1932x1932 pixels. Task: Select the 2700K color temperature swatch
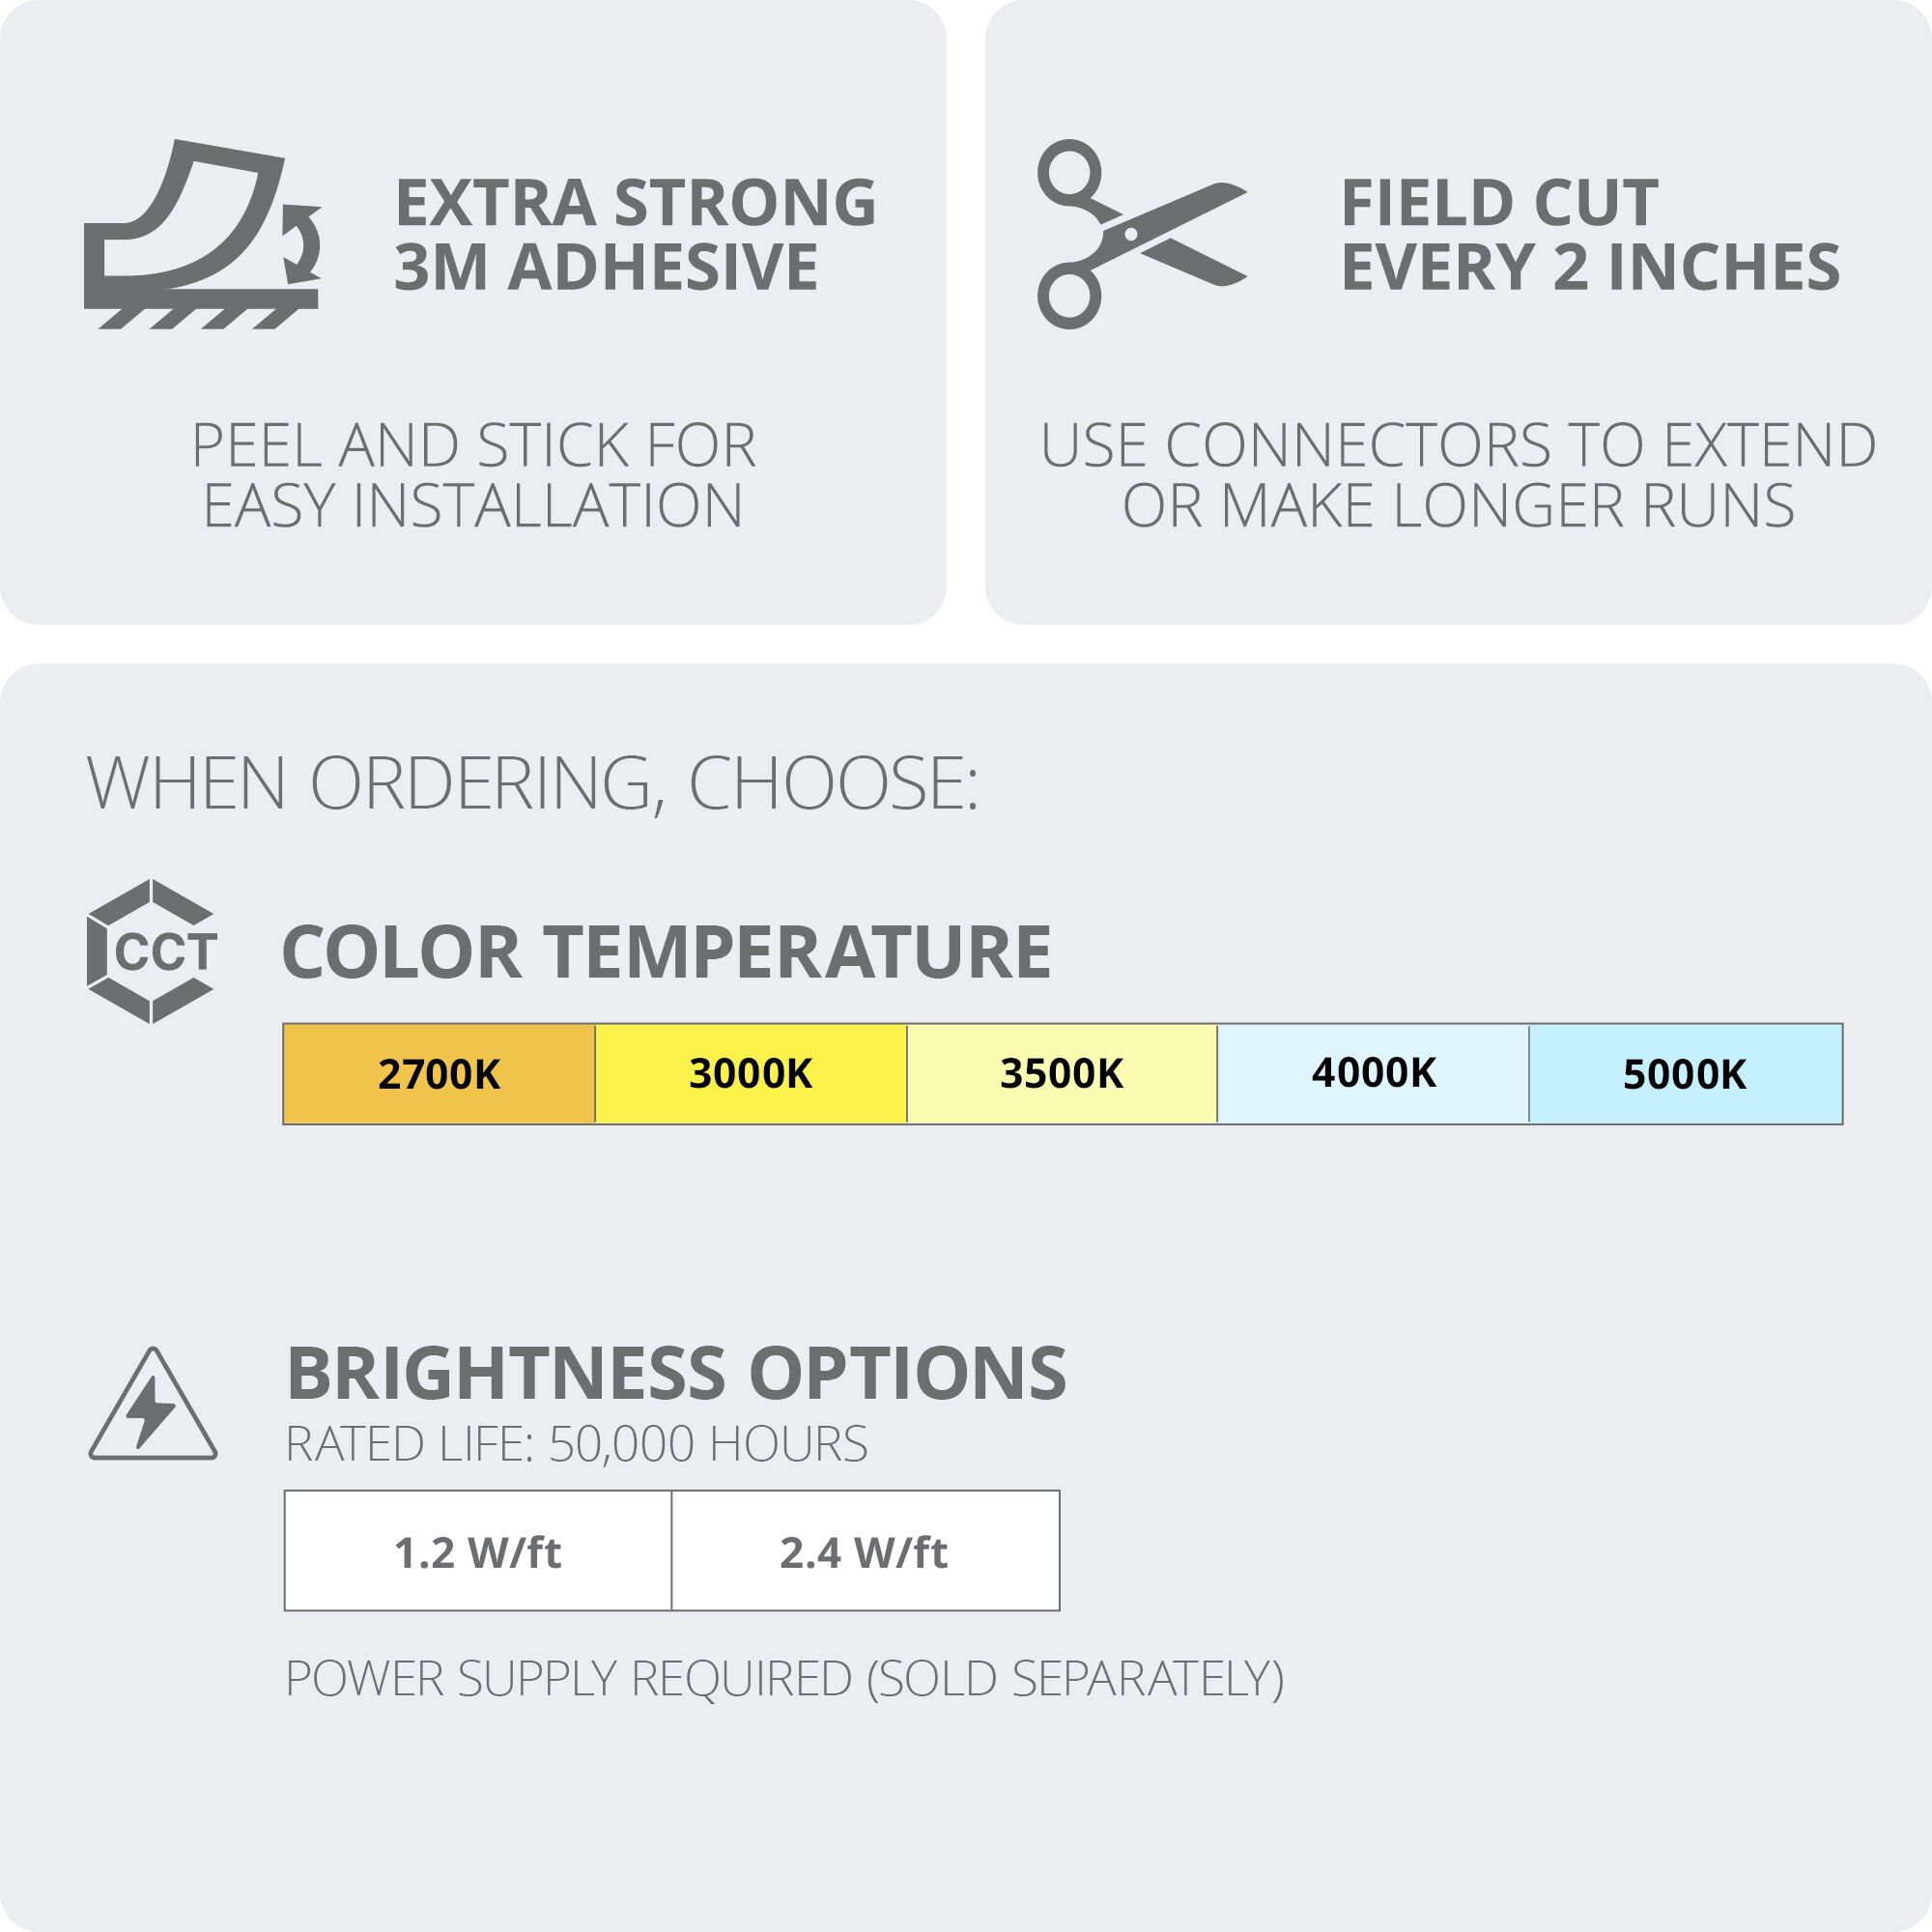[439, 1074]
